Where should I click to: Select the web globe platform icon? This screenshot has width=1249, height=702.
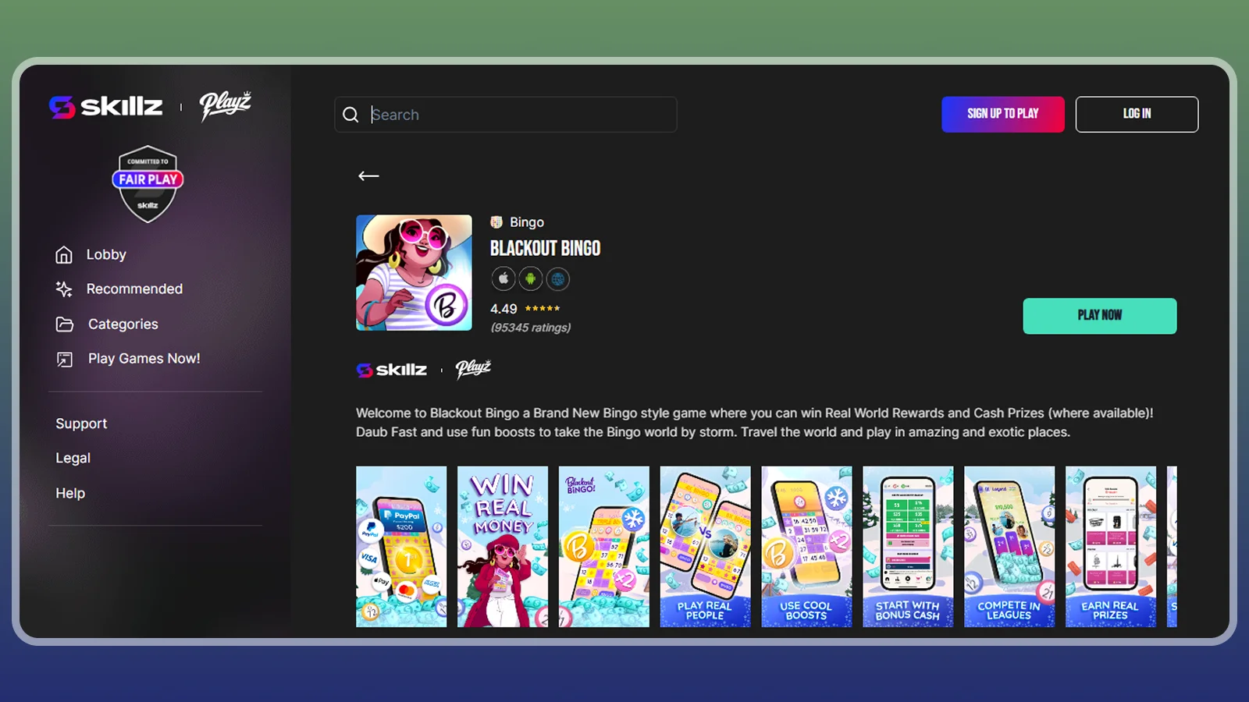coord(558,278)
